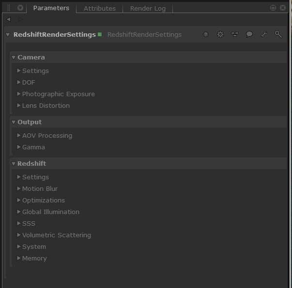Click the RedshiftRenderSettings node type label

tap(144, 35)
